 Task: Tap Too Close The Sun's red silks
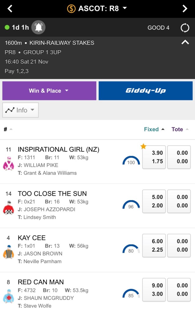click(8, 208)
